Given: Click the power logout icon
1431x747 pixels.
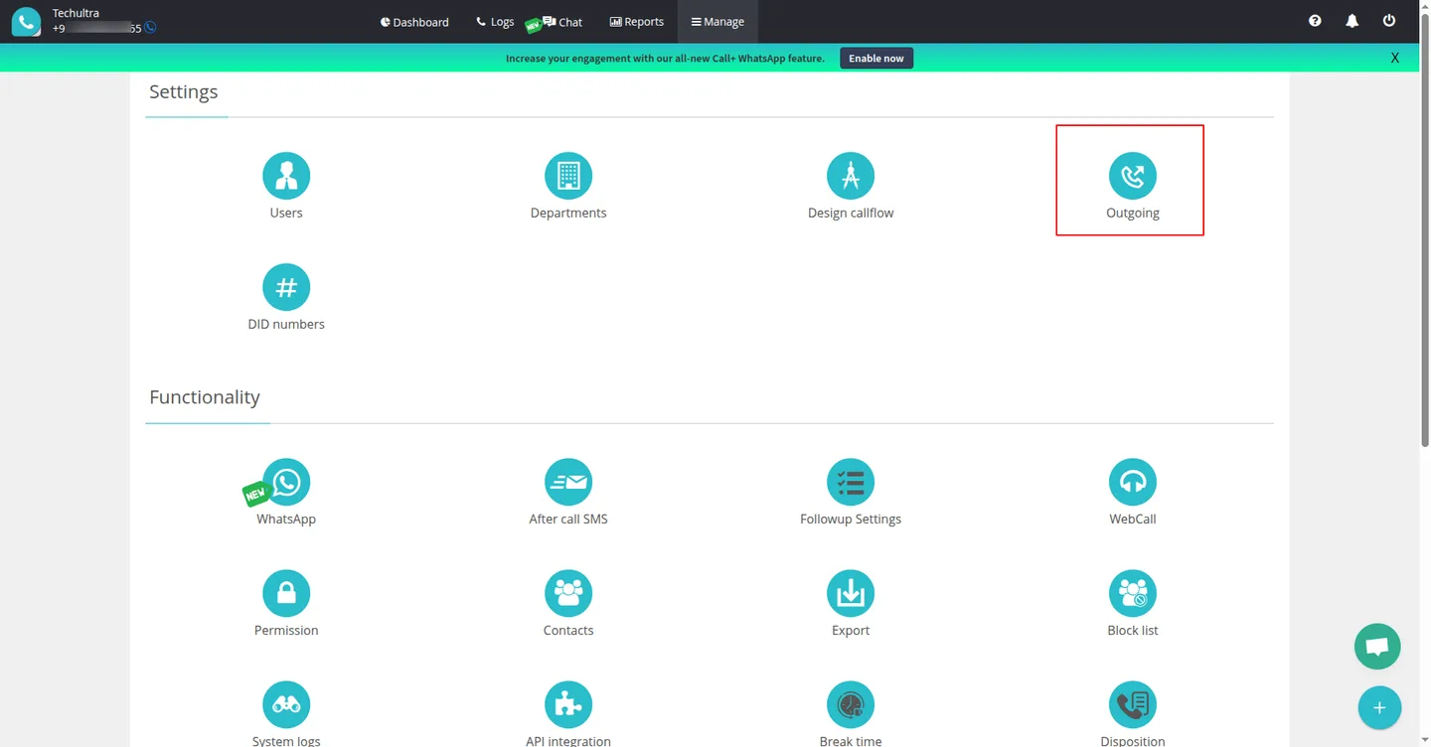Looking at the screenshot, I should pyautogui.click(x=1389, y=21).
